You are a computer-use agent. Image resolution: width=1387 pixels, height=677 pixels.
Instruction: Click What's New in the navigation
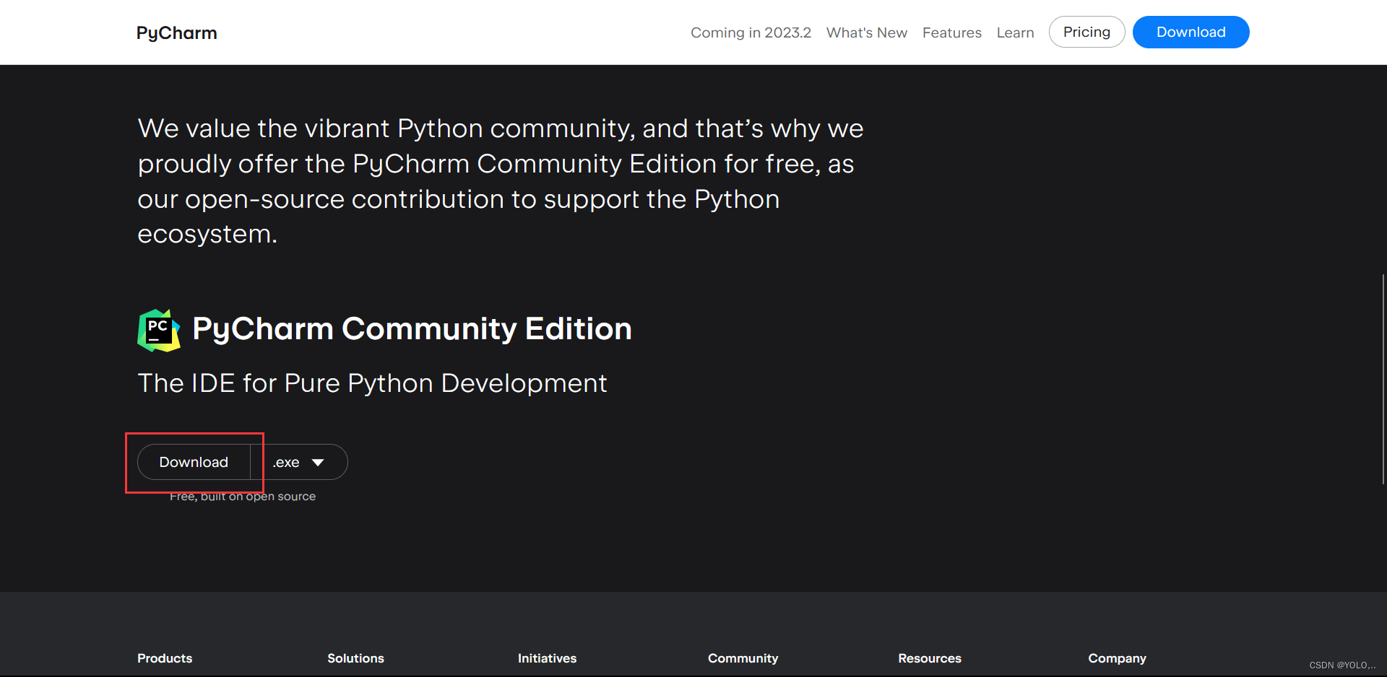[x=866, y=32]
